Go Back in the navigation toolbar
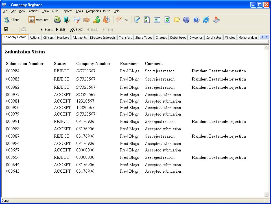Image resolution: width=271 pixels, height=204 pixels. pos(92,30)
